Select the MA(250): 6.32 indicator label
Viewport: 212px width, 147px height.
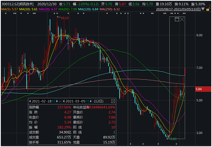(110, 9)
